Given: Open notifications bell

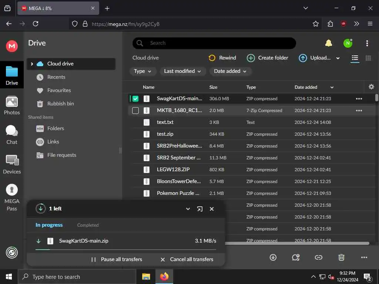Looking at the screenshot, I should 329,43.
